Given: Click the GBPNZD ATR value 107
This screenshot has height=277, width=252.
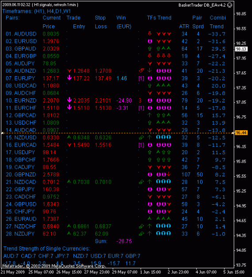Looking at the screenshot, I should click(186, 175).
